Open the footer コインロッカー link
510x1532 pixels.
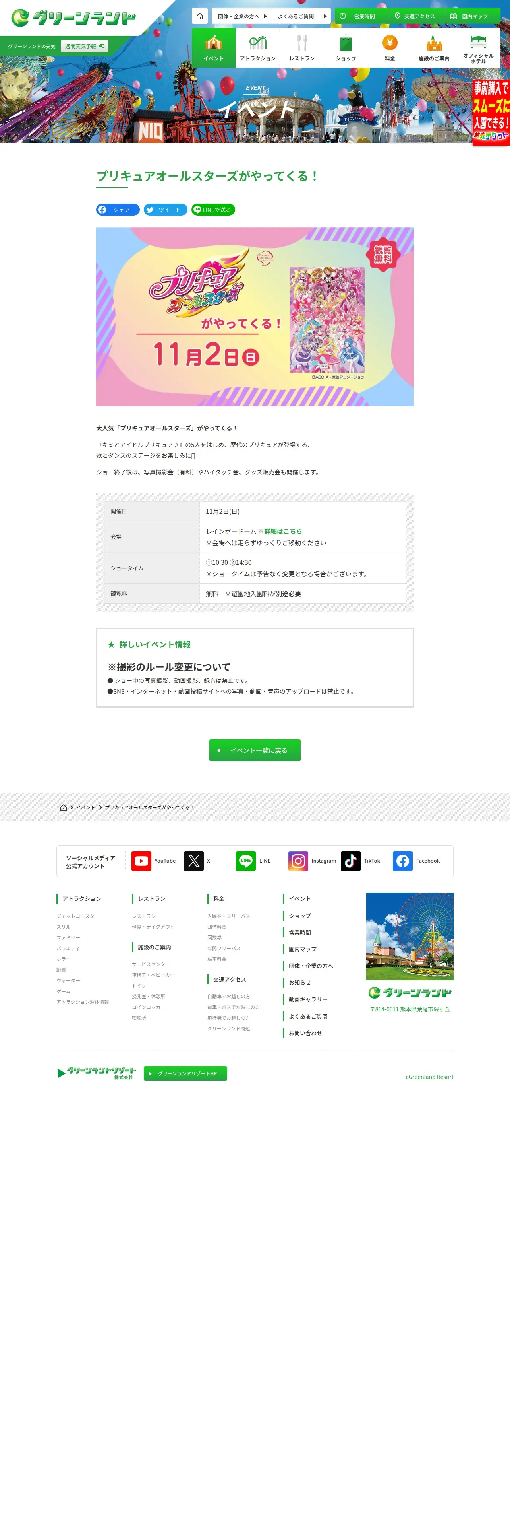[149, 1007]
